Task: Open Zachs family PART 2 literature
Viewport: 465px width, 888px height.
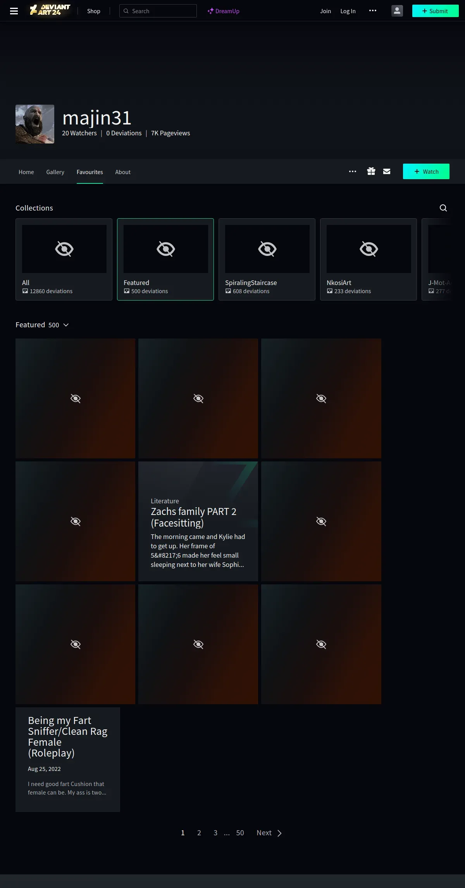Action: (x=198, y=521)
